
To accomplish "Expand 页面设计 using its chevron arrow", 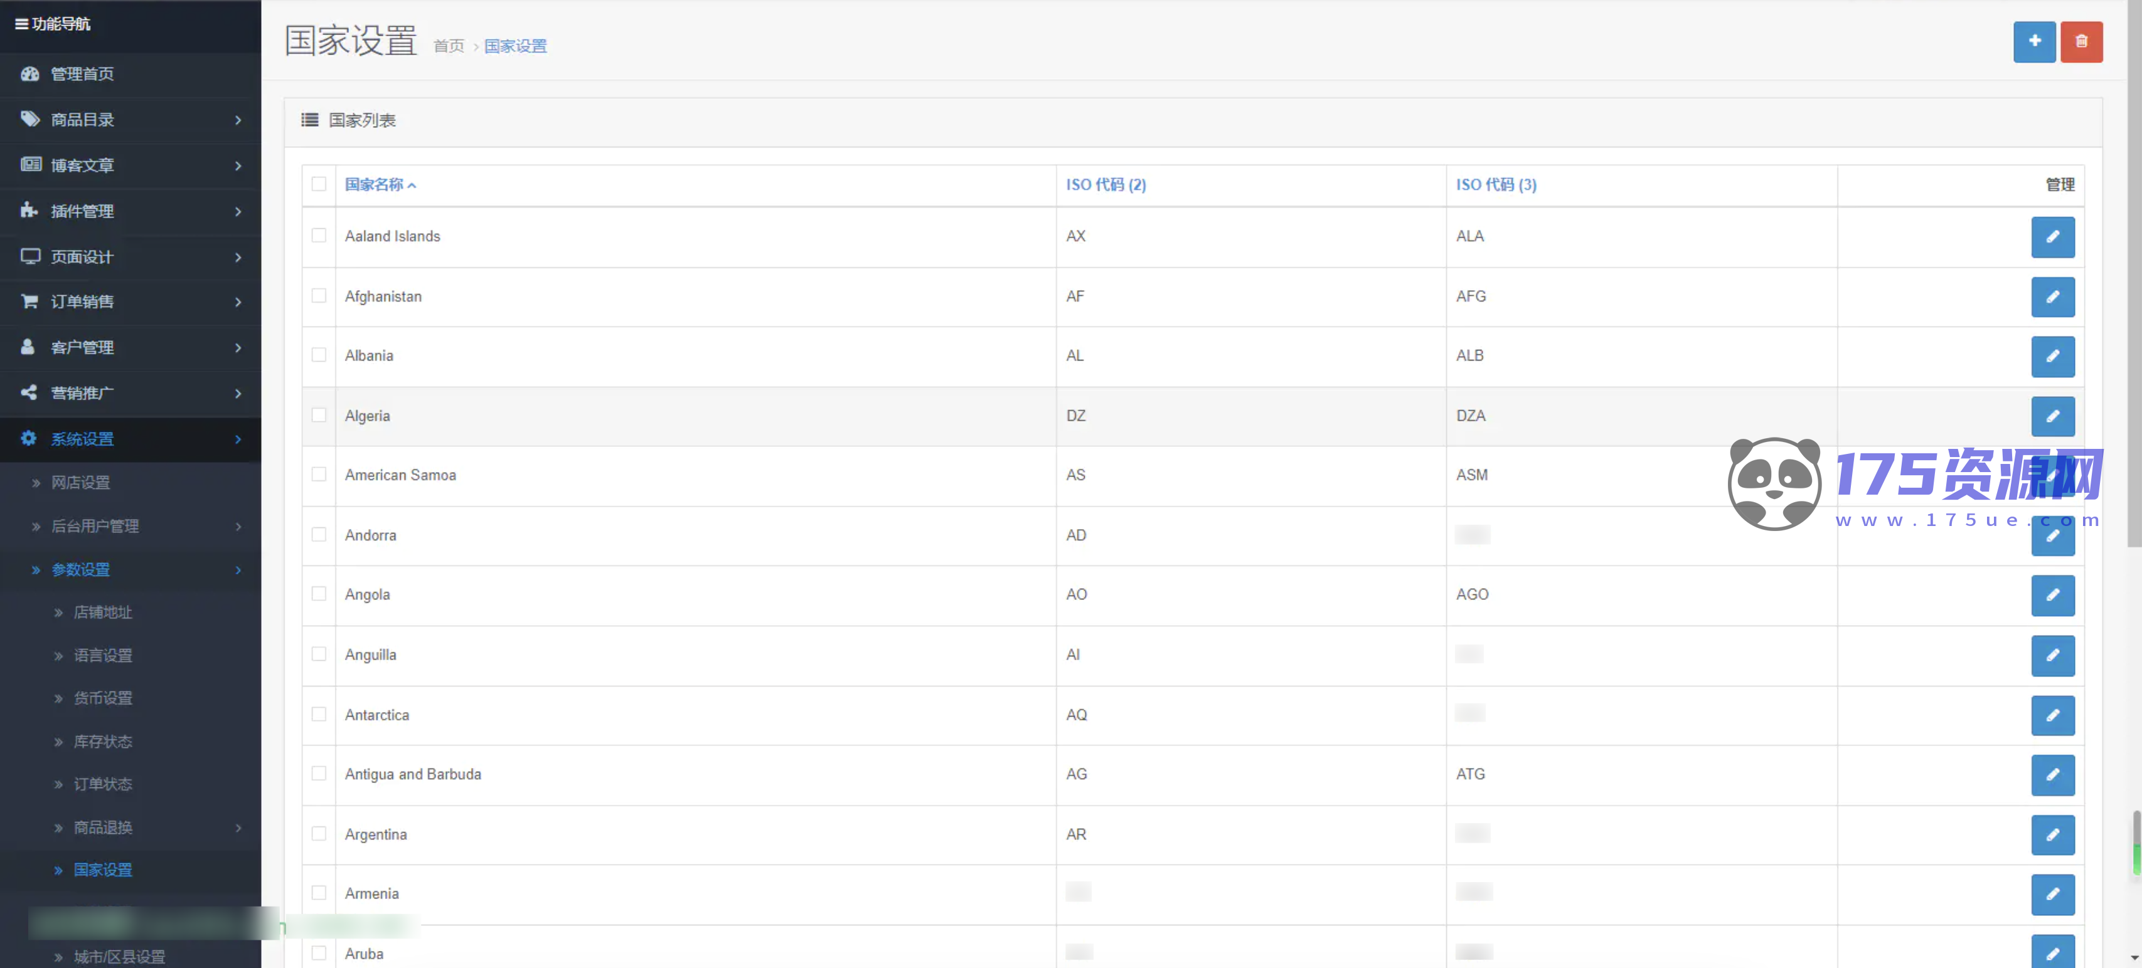I will [238, 258].
